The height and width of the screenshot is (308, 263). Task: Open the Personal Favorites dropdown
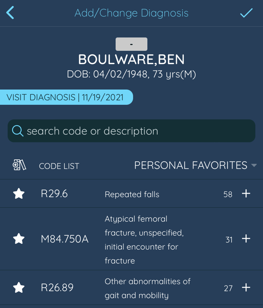254,166
